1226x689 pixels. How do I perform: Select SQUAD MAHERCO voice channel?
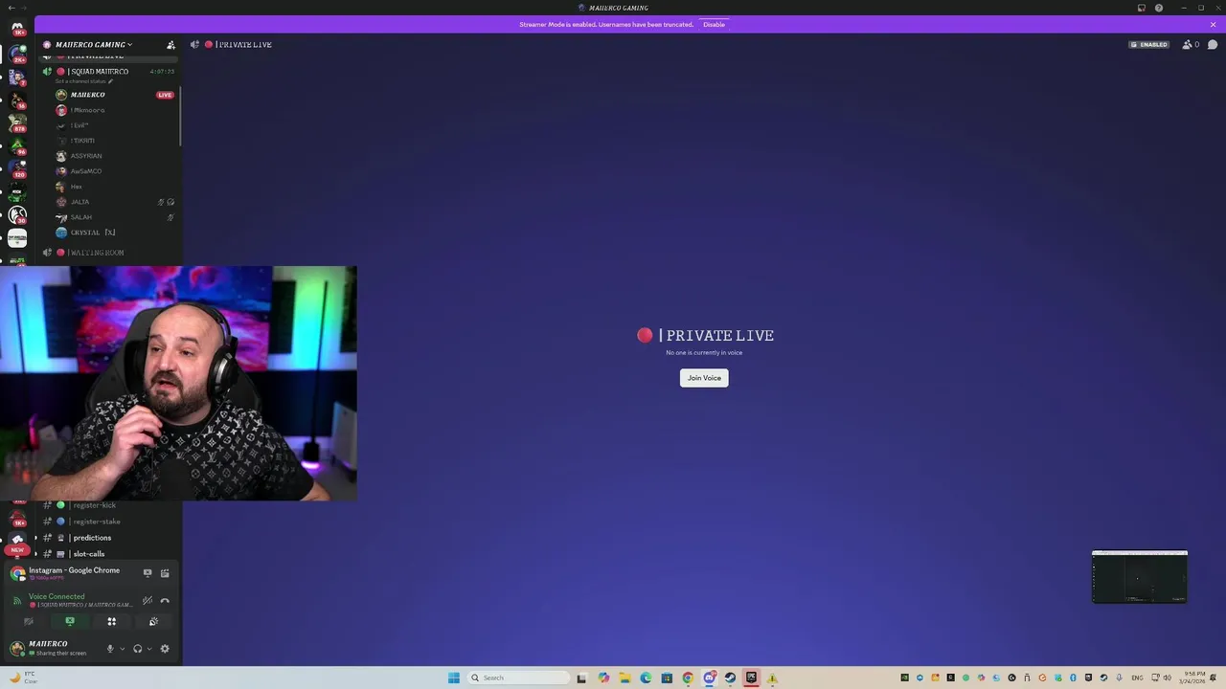click(x=110, y=72)
